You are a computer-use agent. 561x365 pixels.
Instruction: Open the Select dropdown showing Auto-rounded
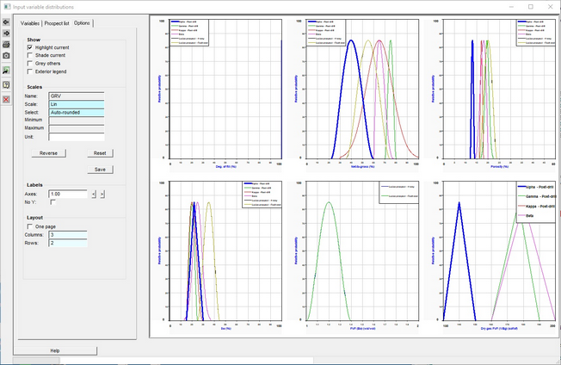pyautogui.click(x=77, y=112)
